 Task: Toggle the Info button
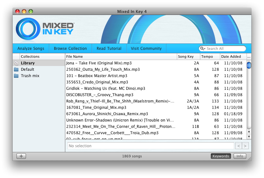point(240,156)
